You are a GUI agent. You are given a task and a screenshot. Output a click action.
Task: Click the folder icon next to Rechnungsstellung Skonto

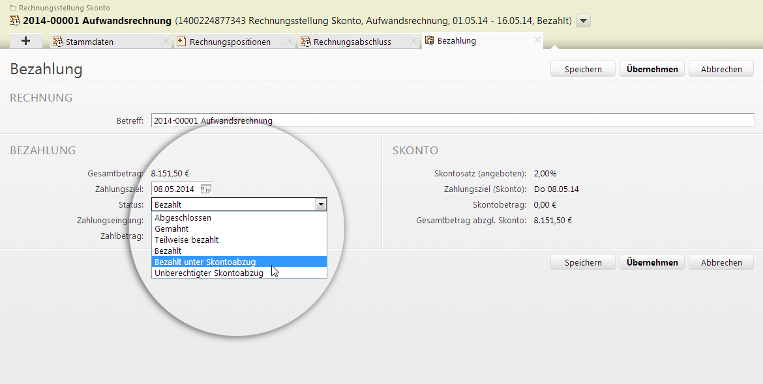coord(13,8)
